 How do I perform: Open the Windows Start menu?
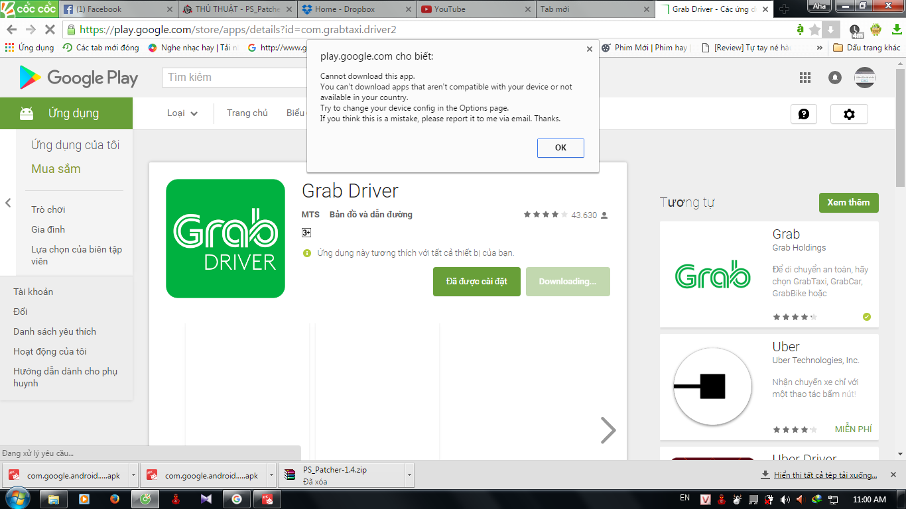click(x=17, y=499)
